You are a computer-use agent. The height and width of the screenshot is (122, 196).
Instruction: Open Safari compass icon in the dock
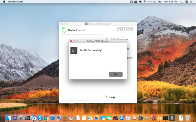click(x=52, y=118)
